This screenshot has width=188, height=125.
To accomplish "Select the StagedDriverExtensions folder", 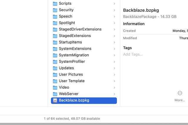I will [80, 29].
